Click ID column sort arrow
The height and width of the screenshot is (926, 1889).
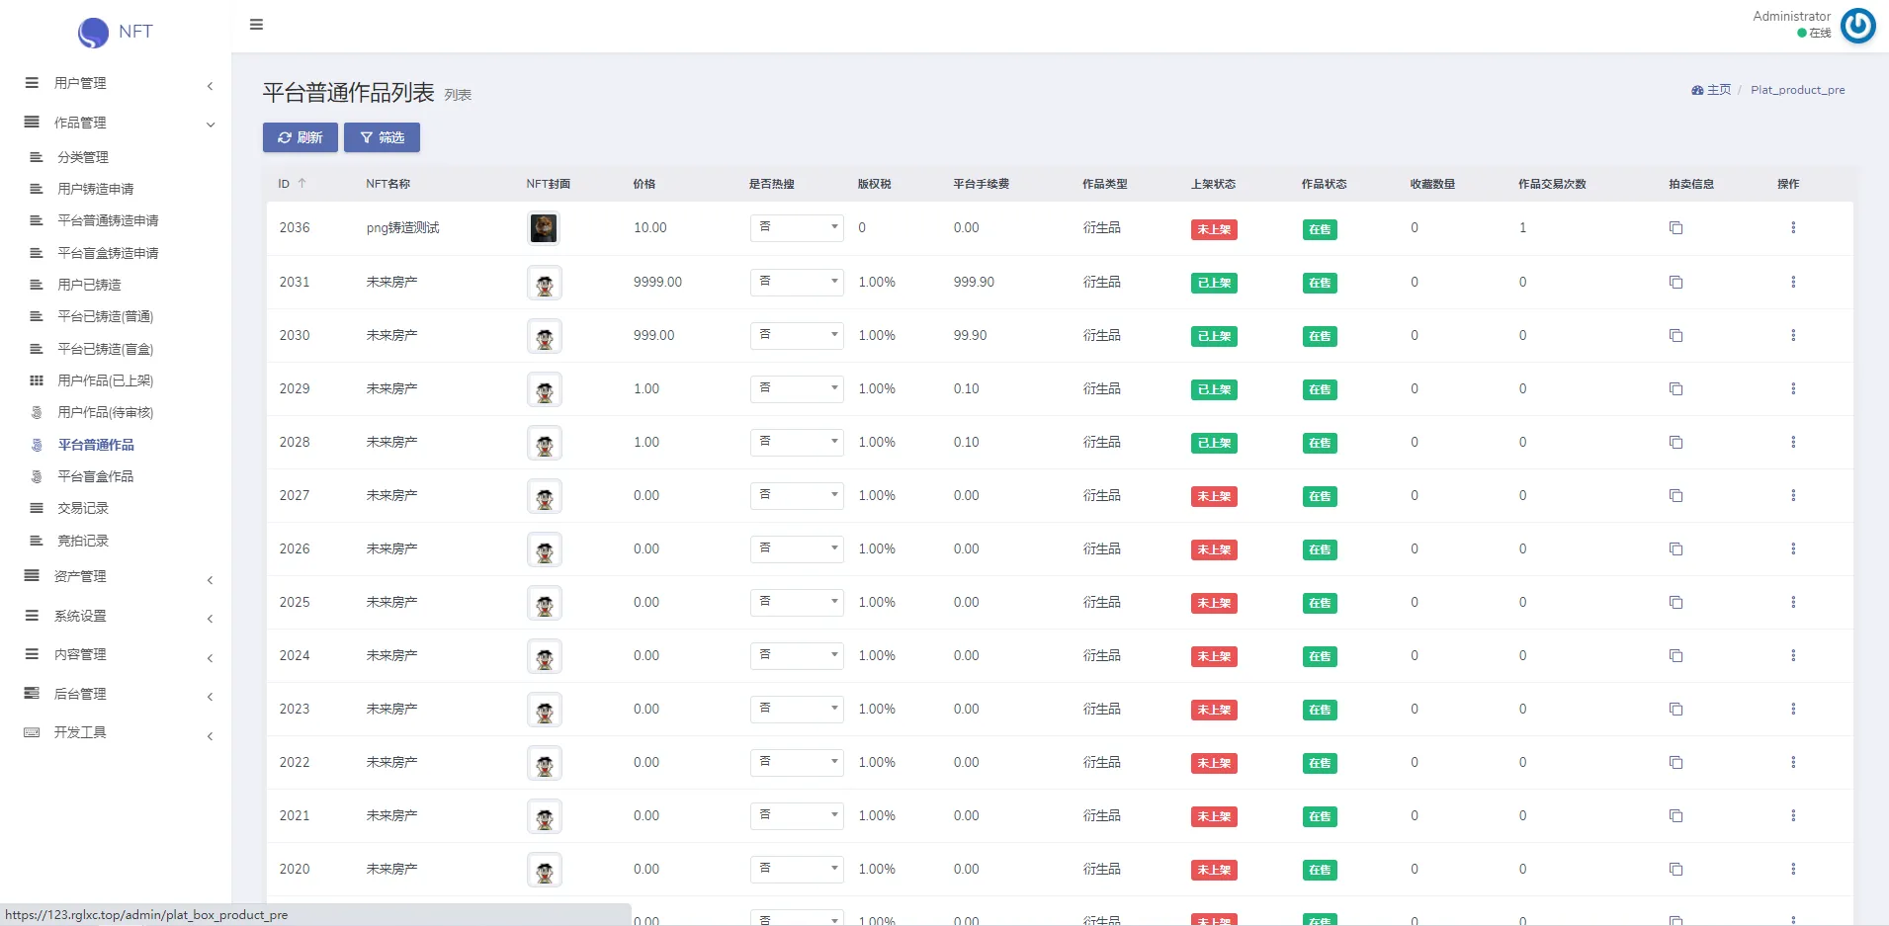(x=302, y=184)
